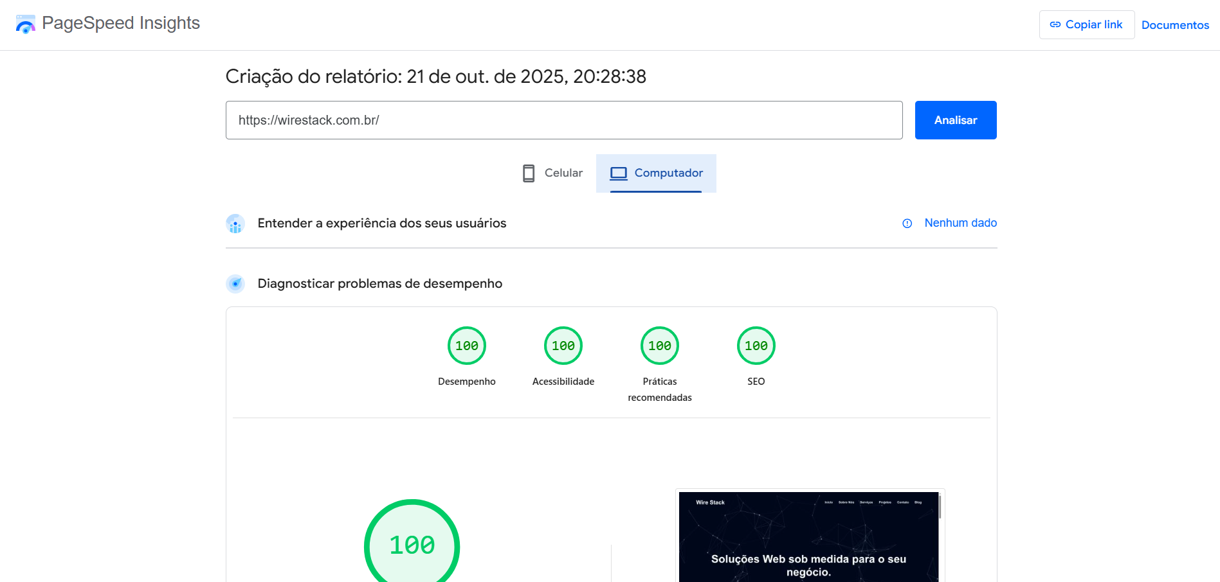This screenshot has height=582, width=1220.
Task: Select the monitor icon on Computador tab
Action: (618, 172)
